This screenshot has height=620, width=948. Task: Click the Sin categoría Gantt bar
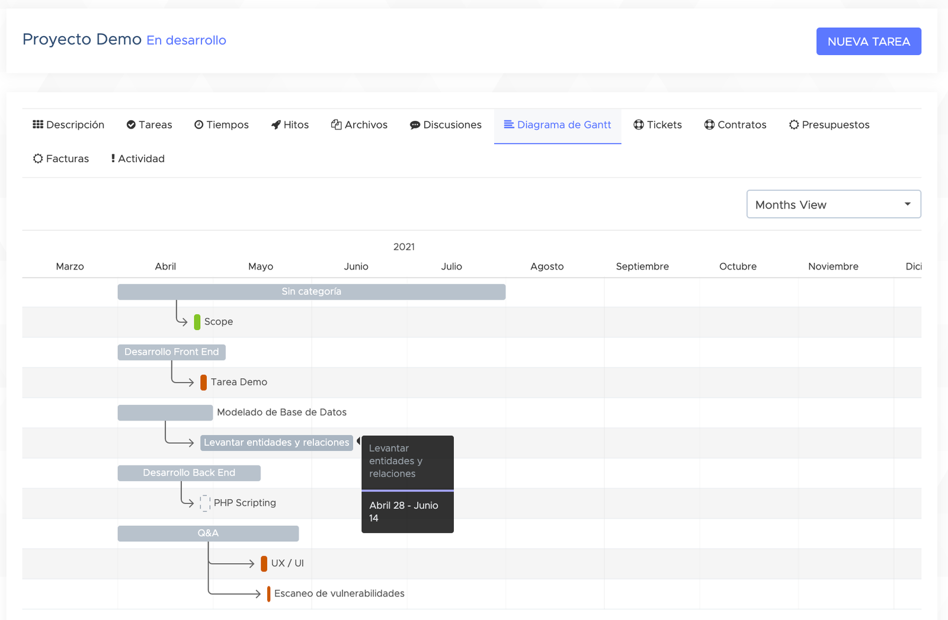[312, 292]
